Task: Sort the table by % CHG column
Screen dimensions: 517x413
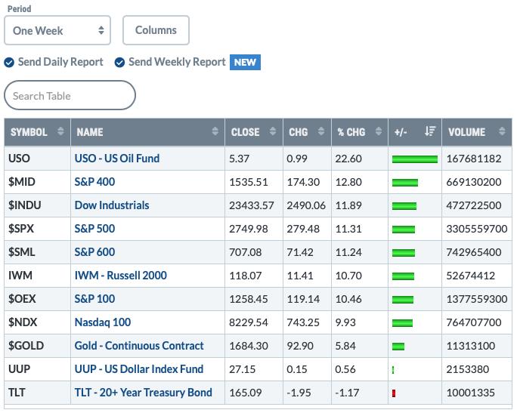Action: pos(360,132)
